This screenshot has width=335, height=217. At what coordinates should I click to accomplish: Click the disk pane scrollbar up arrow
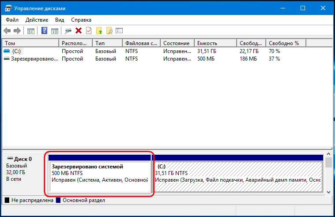click(x=328, y=154)
